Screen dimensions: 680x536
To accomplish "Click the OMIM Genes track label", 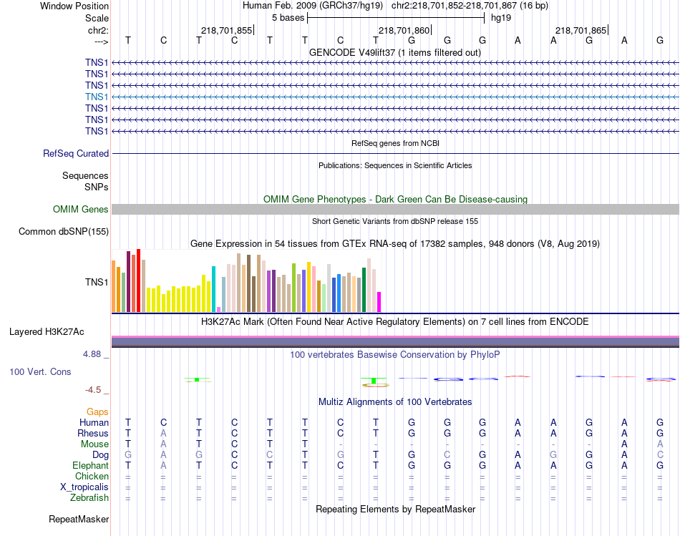I will pos(81,210).
